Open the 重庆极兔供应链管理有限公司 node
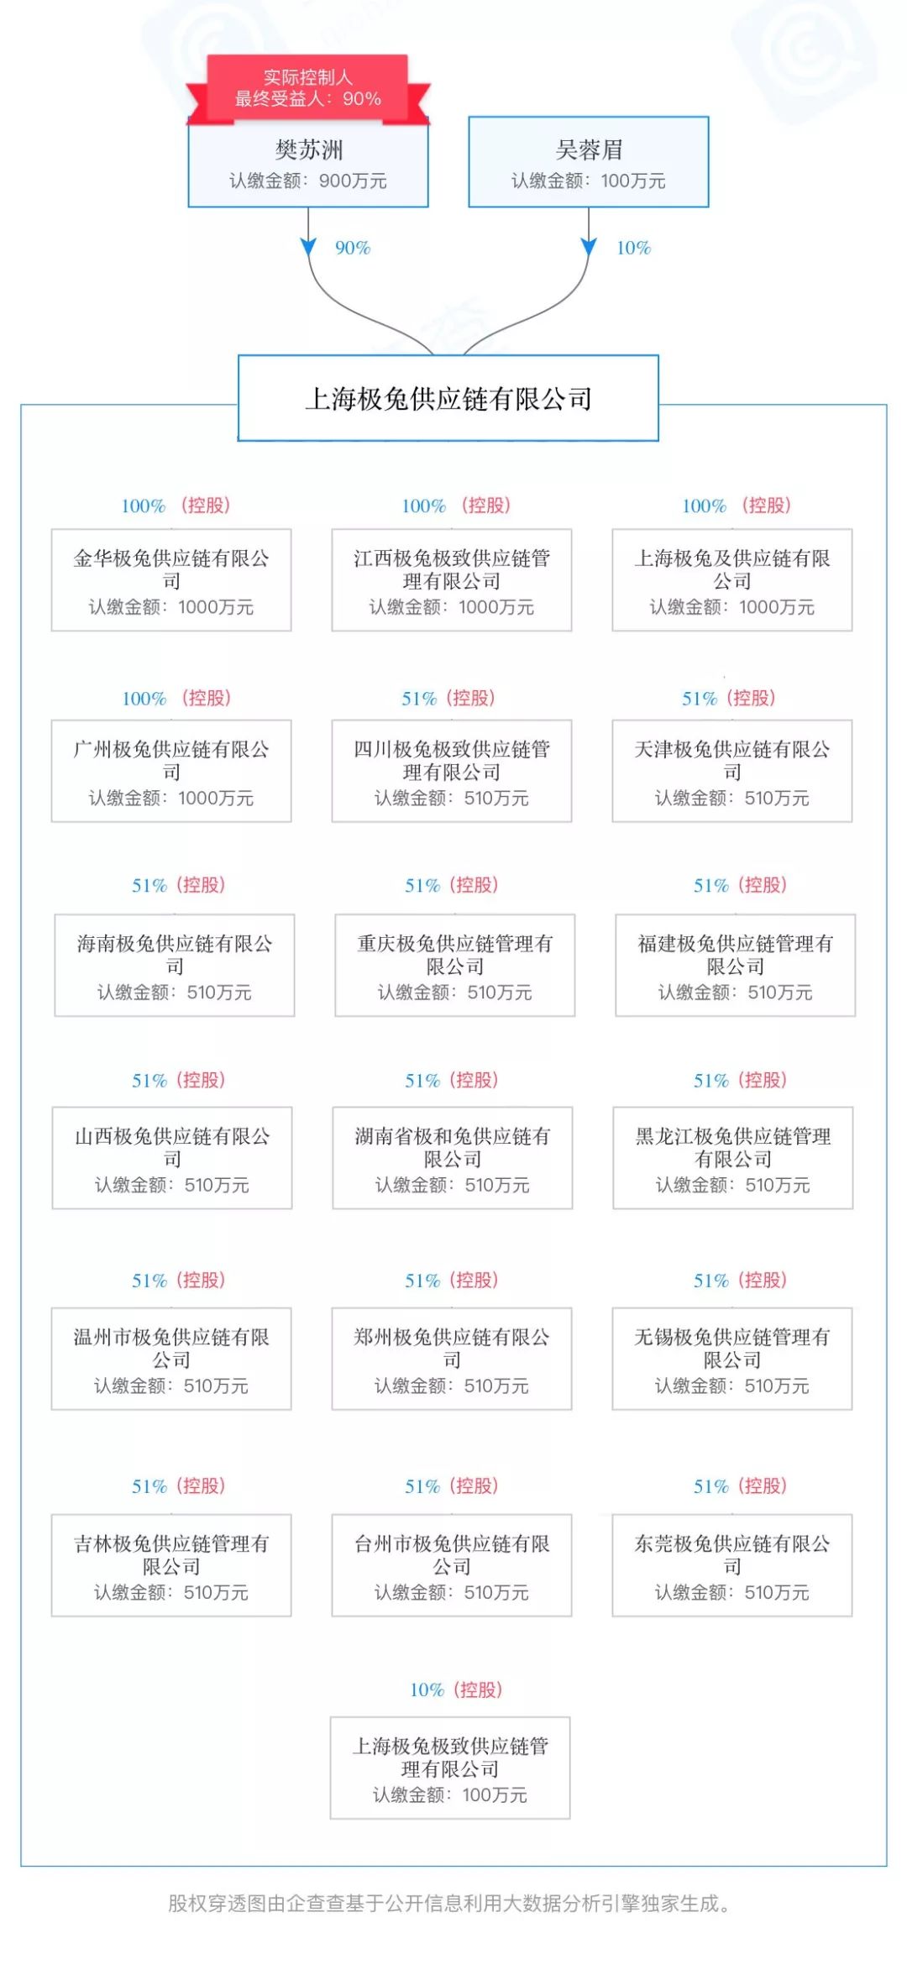Image resolution: width=907 pixels, height=1975 pixels. click(x=455, y=966)
